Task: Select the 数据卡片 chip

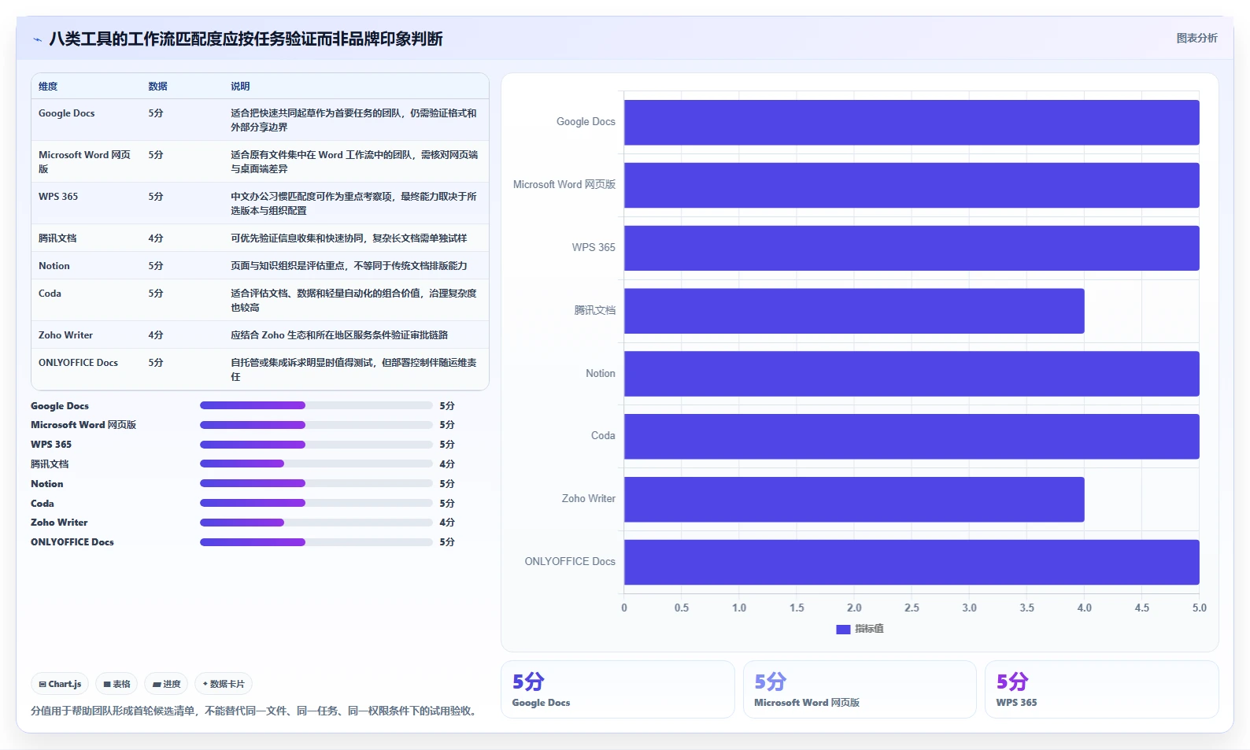Action: tap(224, 684)
